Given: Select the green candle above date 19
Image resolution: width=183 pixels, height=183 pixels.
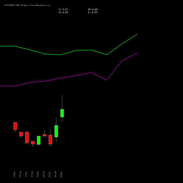Looking at the screenshot, I should [x=39, y=140].
